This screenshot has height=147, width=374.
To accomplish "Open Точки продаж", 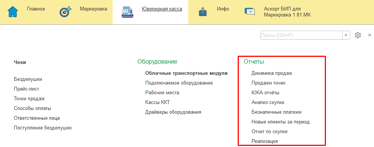I will (x=29, y=98).
